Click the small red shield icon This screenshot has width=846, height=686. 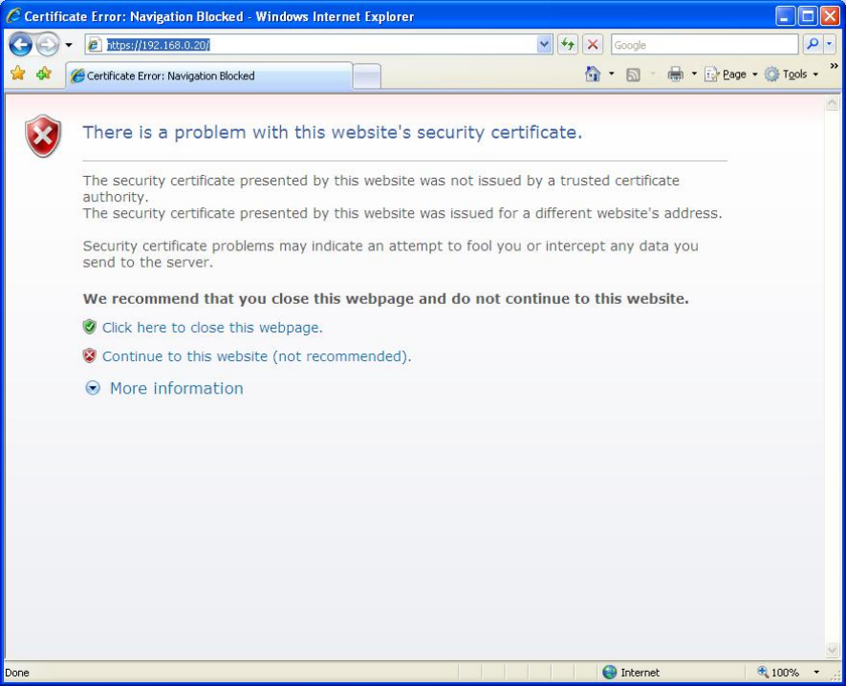tap(90, 355)
